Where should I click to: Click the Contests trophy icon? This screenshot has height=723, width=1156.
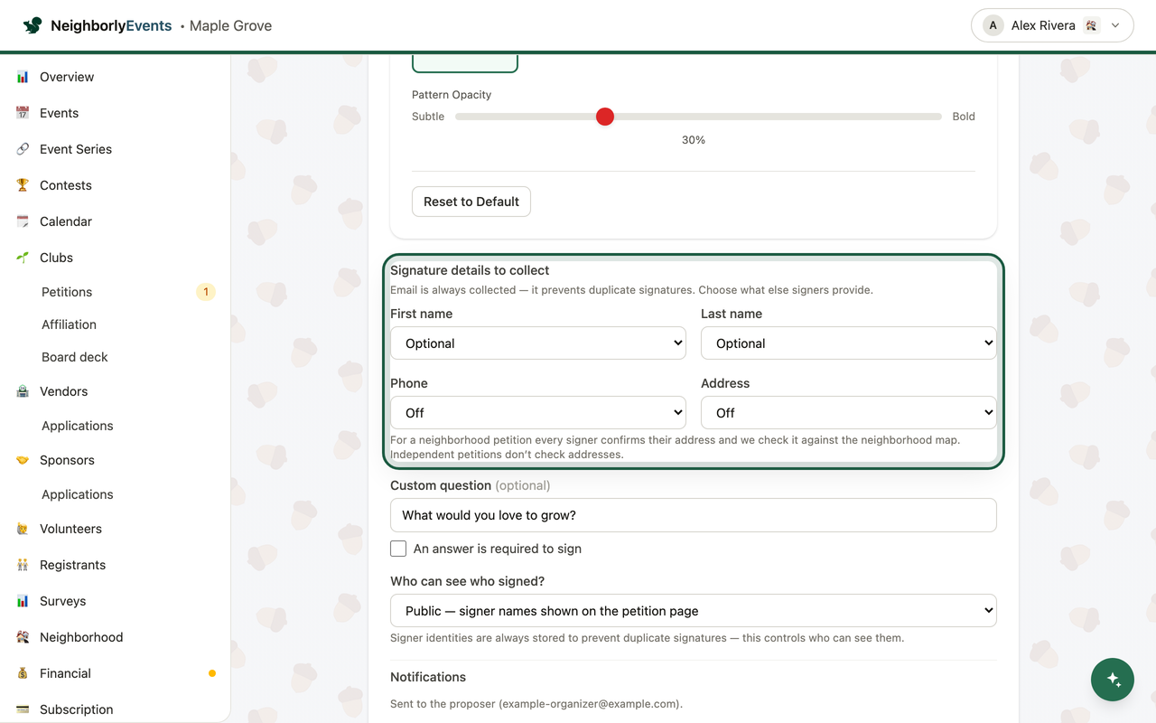pyautogui.click(x=23, y=185)
